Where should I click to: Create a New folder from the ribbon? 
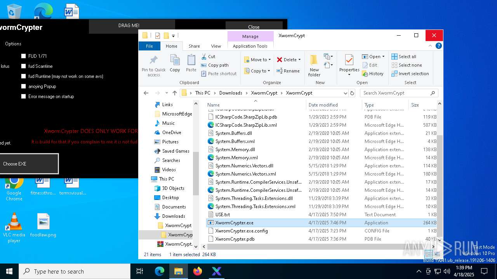coord(314,66)
